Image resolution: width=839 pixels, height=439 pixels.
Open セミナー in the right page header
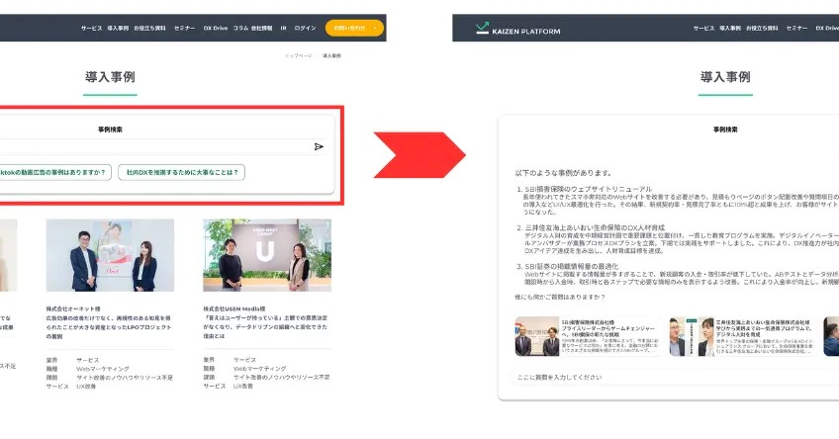(x=796, y=29)
